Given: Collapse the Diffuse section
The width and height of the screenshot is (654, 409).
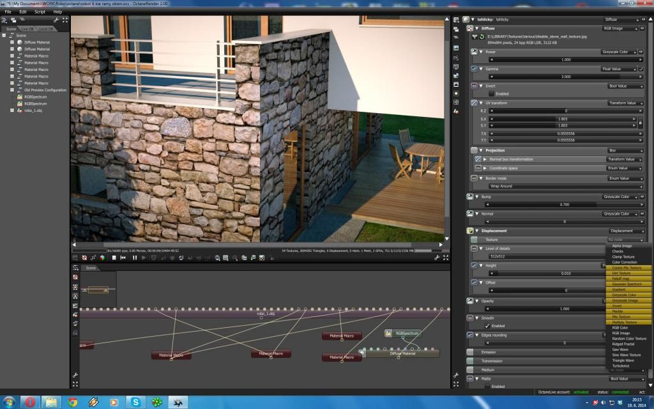Looking at the screenshot, I should [476, 28].
